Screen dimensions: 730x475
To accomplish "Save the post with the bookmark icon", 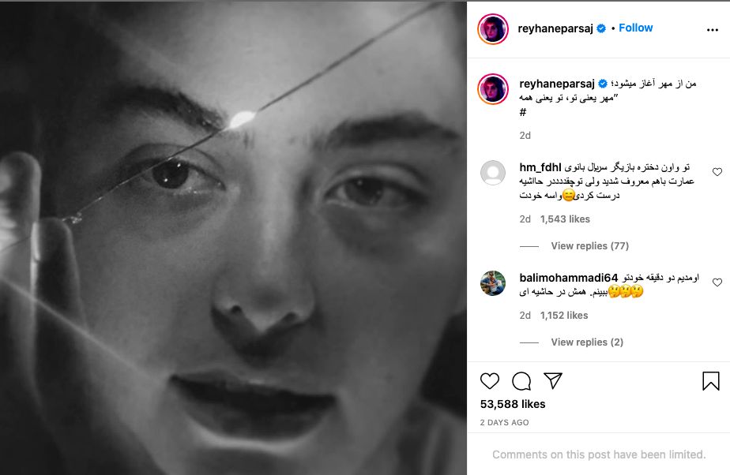I will tap(710, 381).
